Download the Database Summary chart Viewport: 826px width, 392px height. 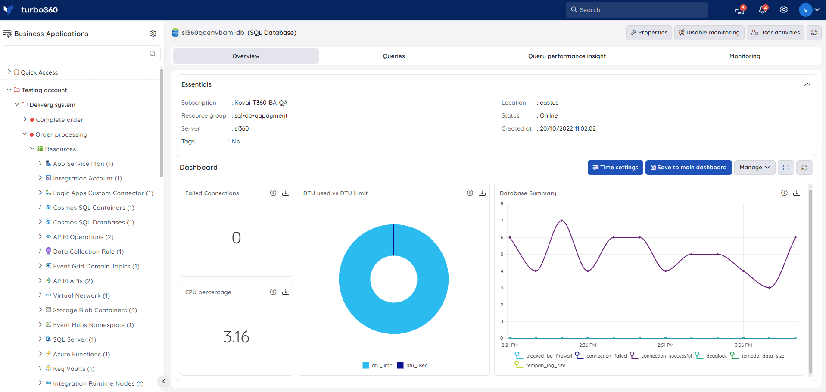pyautogui.click(x=797, y=193)
